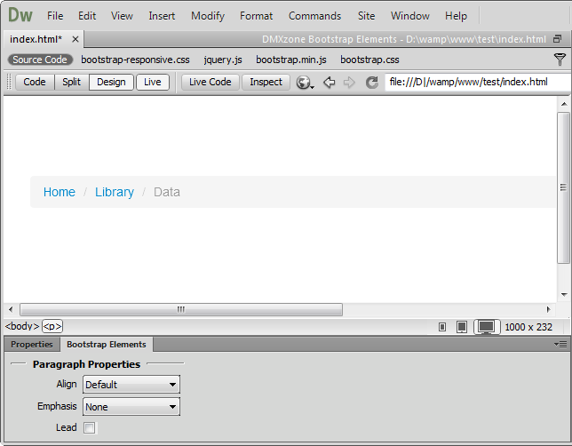Open the Format menu
The width and height of the screenshot is (572, 446).
point(256,16)
